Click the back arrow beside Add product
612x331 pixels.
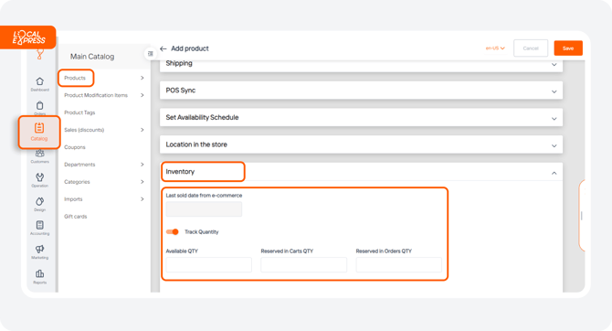164,48
